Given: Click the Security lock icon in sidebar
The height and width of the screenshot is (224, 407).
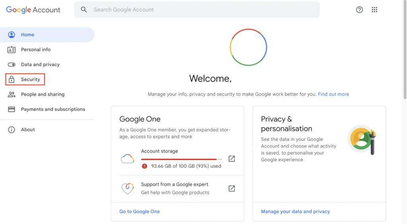Looking at the screenshot, I should [12, 80].
